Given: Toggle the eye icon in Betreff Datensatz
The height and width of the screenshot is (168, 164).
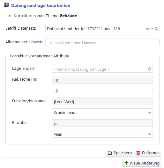Looking at the screenshot, I should pyautogui.click(x=148, y=29).
